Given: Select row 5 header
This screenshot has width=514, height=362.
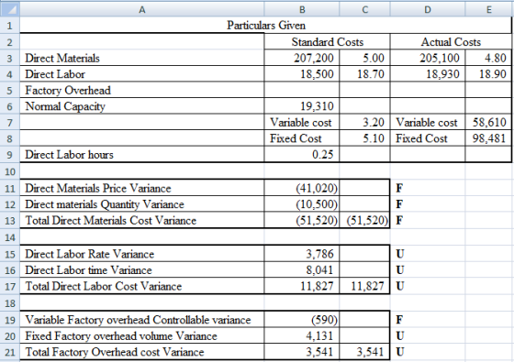Looking at the screenshot, I should pos(10,90).
